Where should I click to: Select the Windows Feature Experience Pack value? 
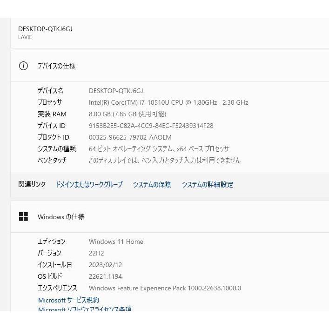[x=165, y=288]
